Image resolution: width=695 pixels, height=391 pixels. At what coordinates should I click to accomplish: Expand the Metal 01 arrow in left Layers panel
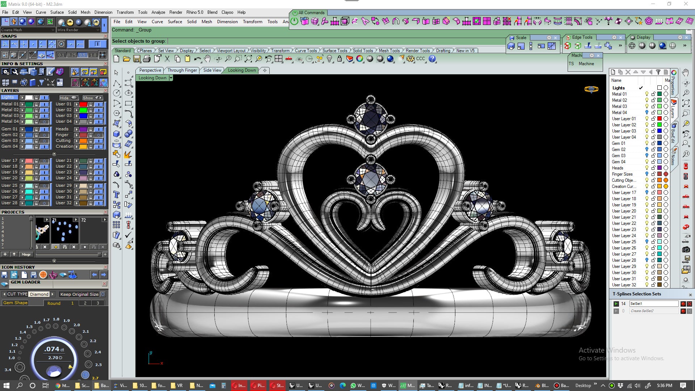(22, 104)
